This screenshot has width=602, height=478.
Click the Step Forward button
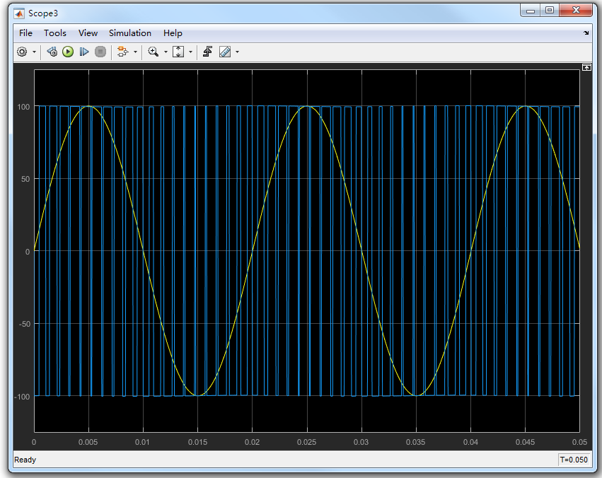84,52
